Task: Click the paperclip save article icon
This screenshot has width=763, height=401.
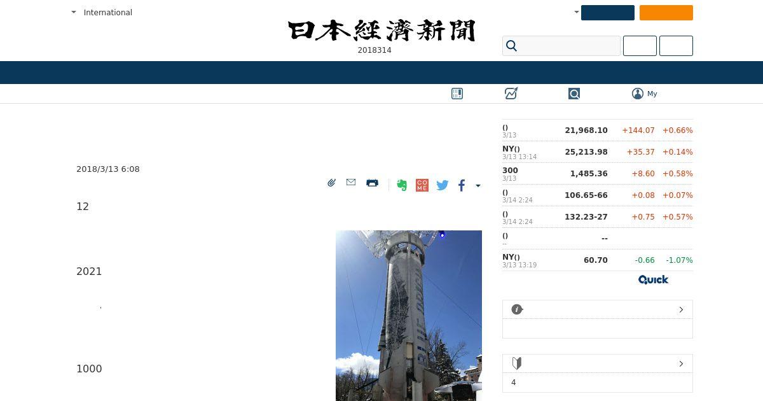Action: click(331, 183)
